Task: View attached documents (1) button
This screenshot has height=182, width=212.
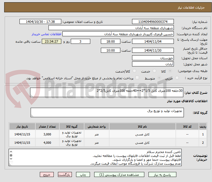Action: (x=119, y=174)
